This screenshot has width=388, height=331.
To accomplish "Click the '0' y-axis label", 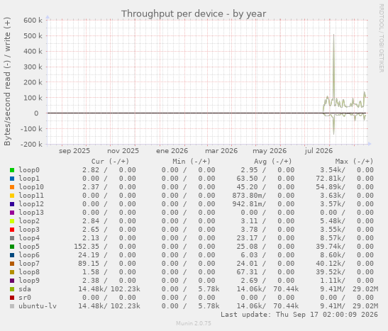I will 36,113.
